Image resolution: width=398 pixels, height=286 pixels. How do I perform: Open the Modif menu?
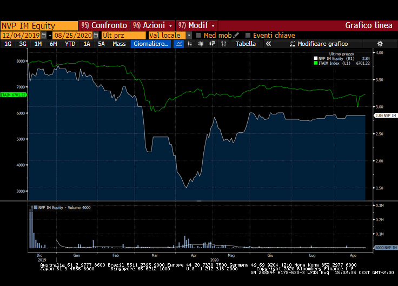197,25
